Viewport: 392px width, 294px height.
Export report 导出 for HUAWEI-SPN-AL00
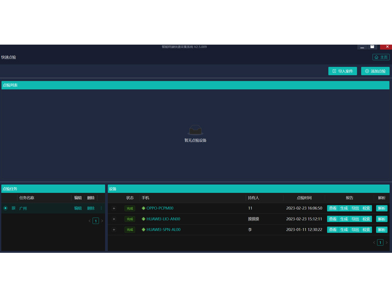point(355,230)
